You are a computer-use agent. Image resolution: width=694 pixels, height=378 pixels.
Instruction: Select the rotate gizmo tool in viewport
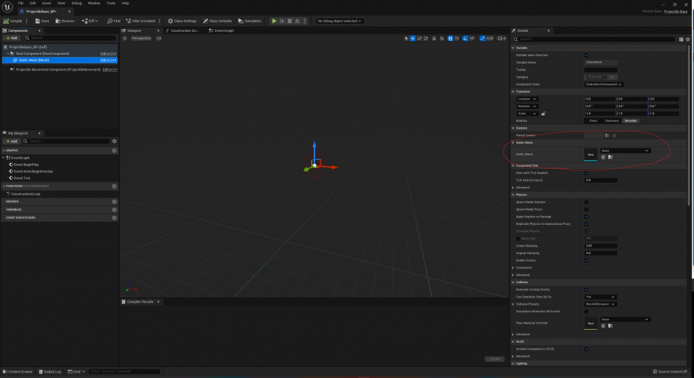(x=418, y=38)
